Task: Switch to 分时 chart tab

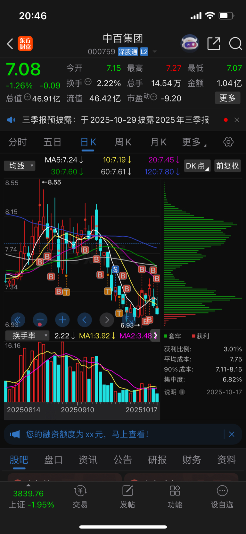Action: click(18, 142)
